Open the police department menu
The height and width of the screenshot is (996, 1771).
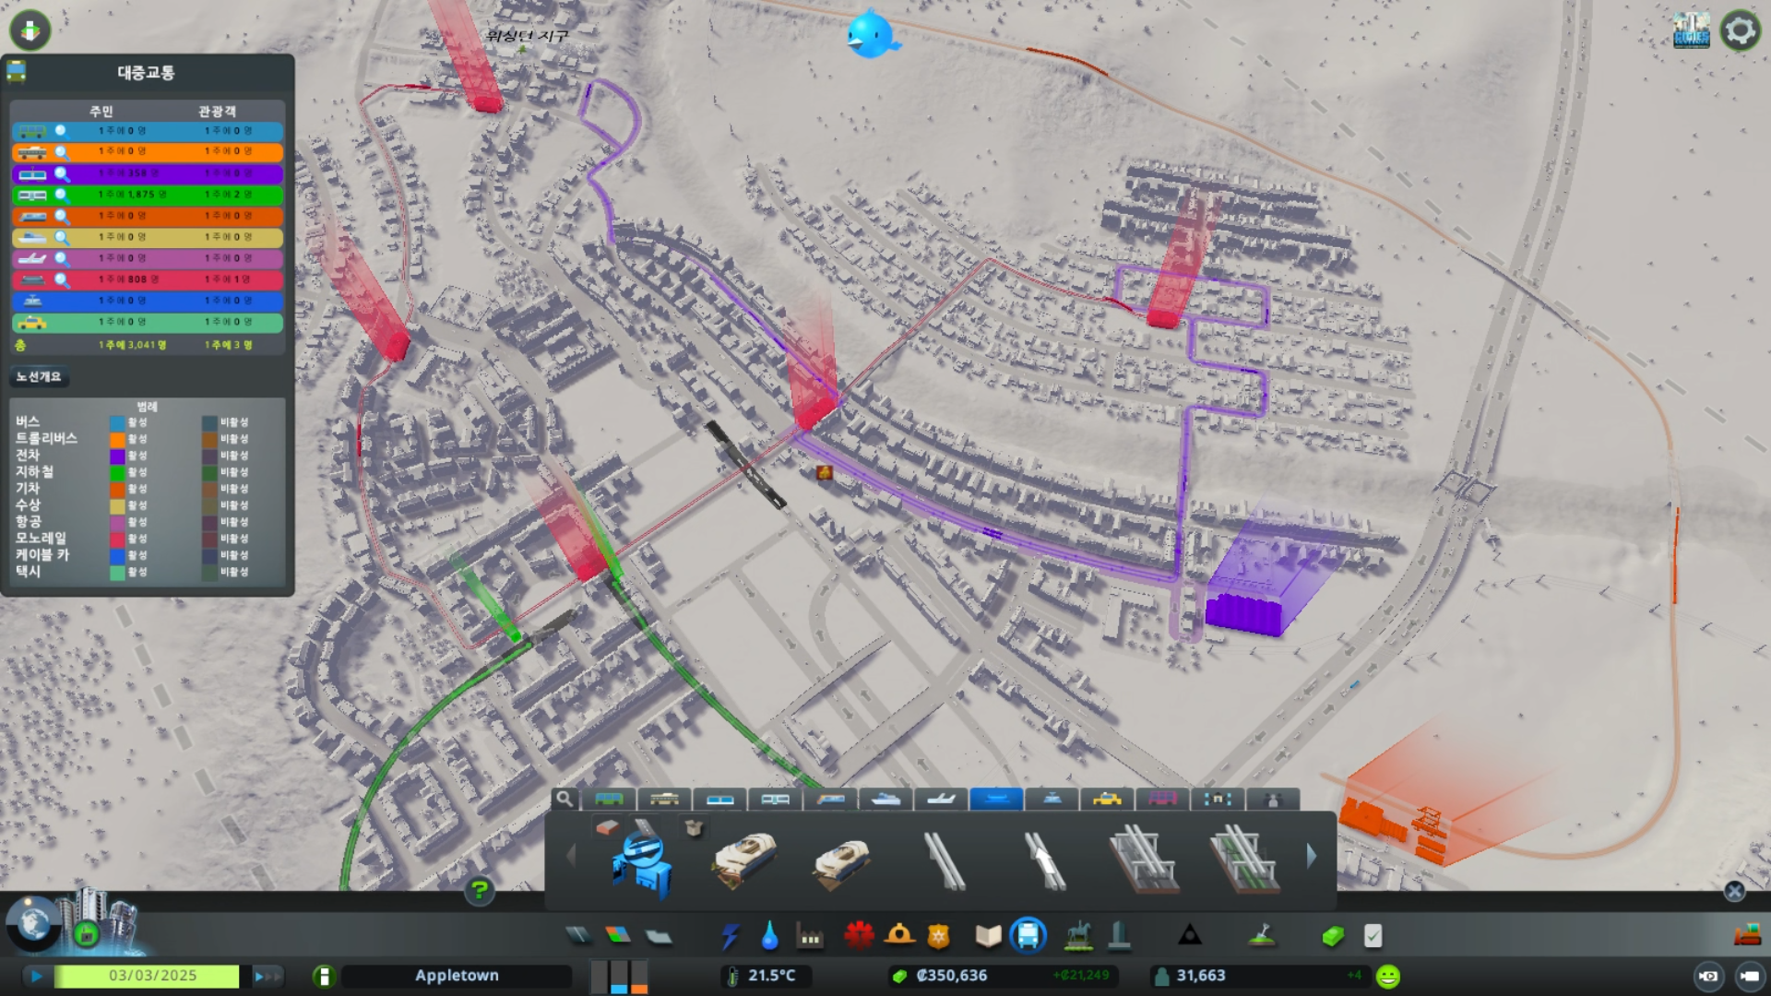tap(938, 937)
